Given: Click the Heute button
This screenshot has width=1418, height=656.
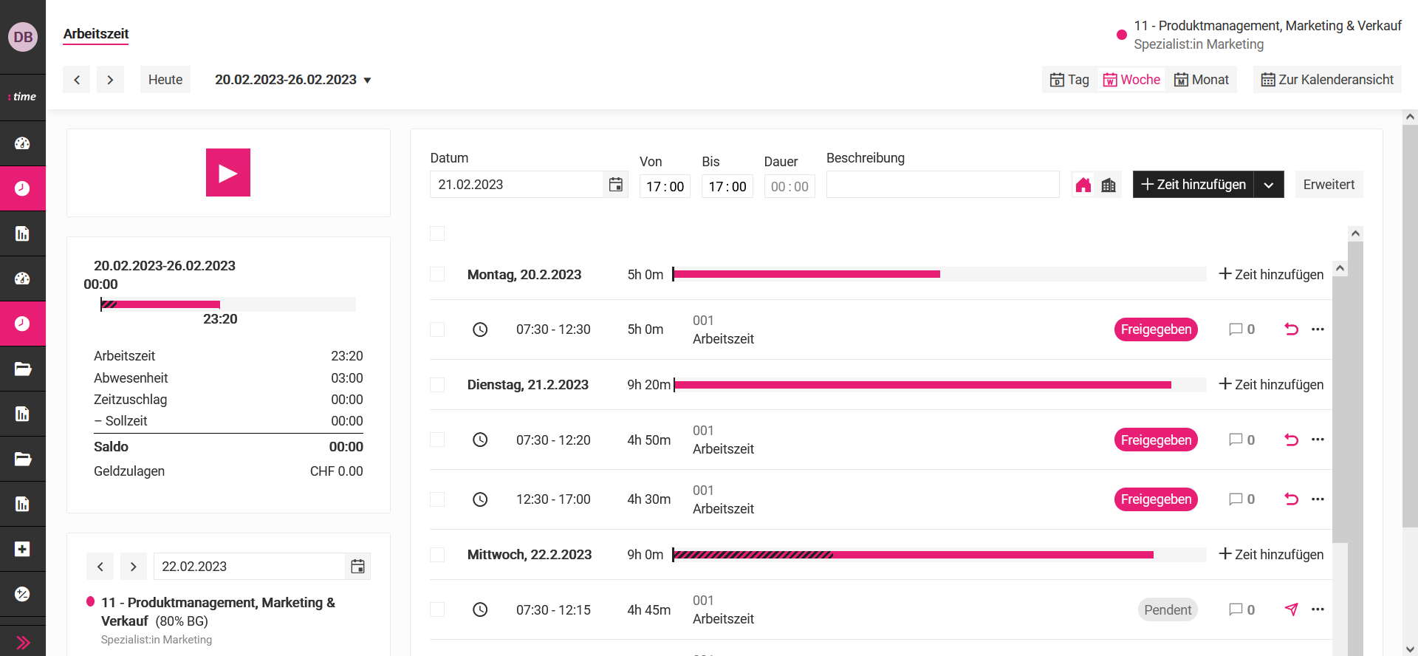Looking at the screenshot, I should pyautogui.click(x=165, y=80).
